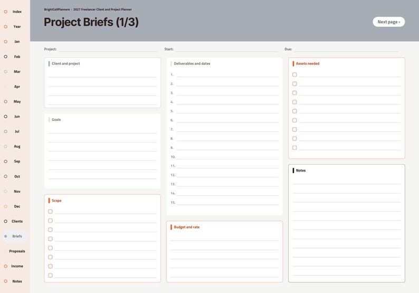This screenshot has width=419, height=293.
Task: Click deliverable line number 10
Action: pyautogui.click(x=227, y=157)
